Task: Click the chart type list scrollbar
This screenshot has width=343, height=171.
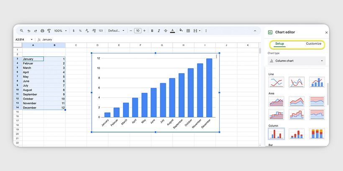Action: pos(328,94)
